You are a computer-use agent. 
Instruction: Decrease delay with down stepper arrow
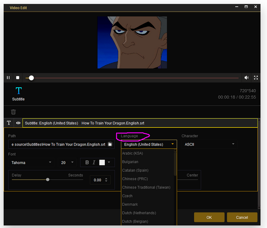point(106,181)
